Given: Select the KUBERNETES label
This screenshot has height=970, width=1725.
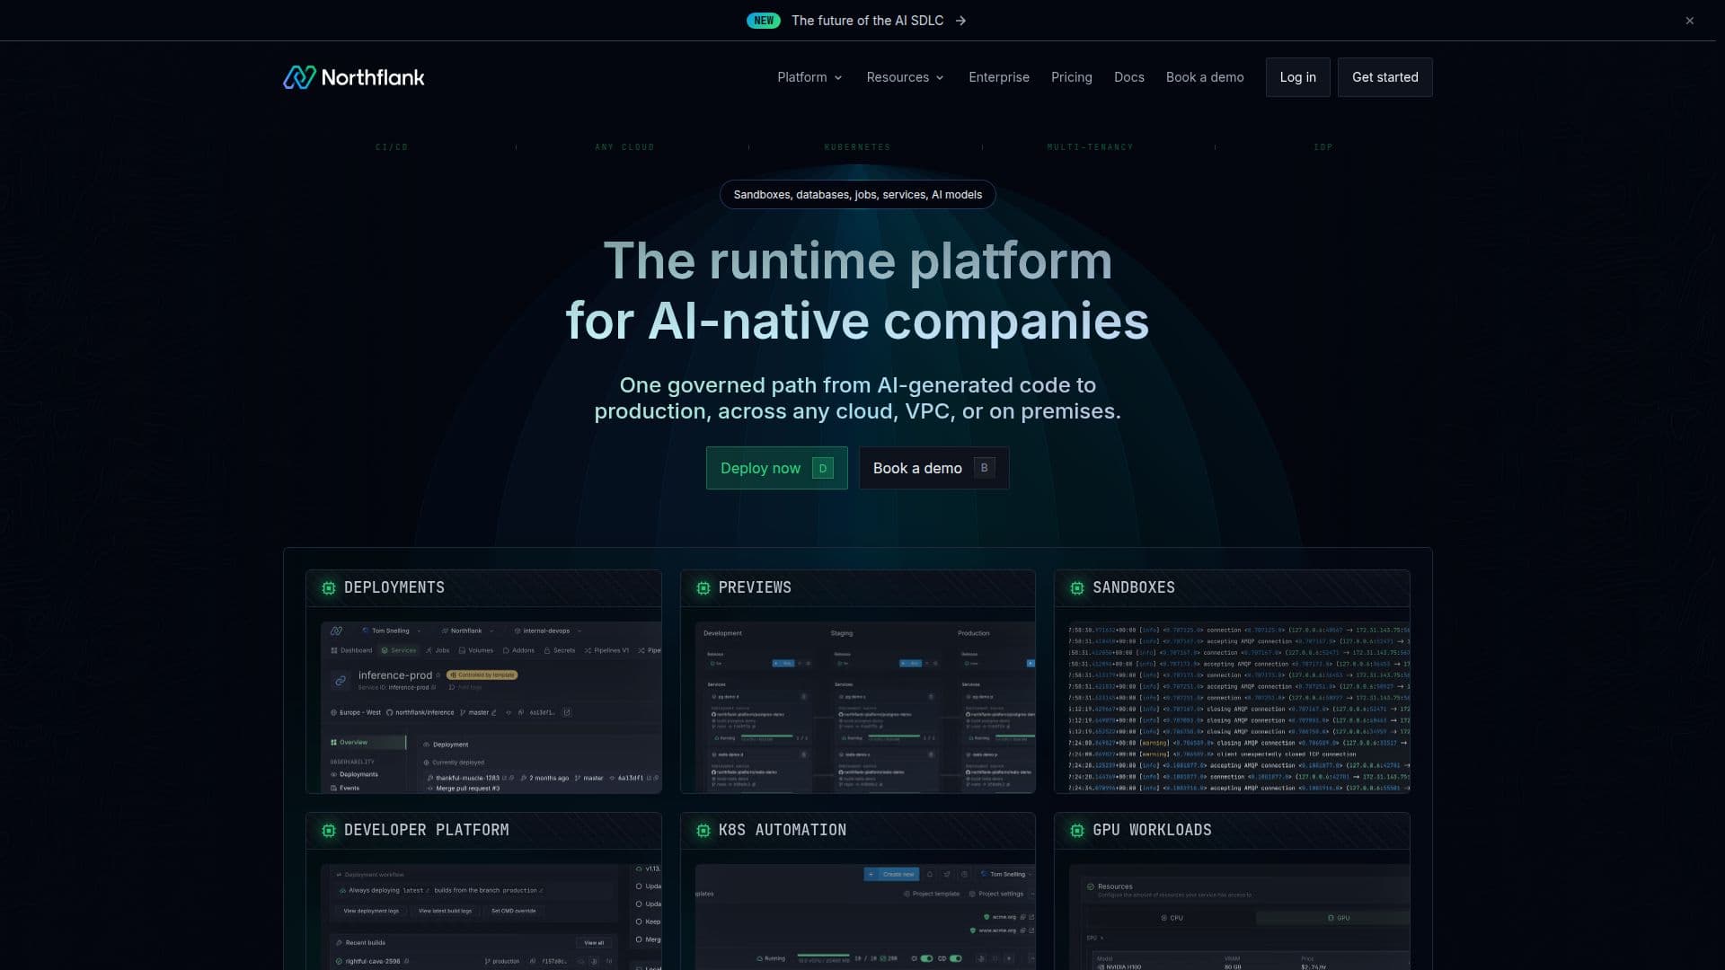Looking at the screenshot, I should click(857, 147).
